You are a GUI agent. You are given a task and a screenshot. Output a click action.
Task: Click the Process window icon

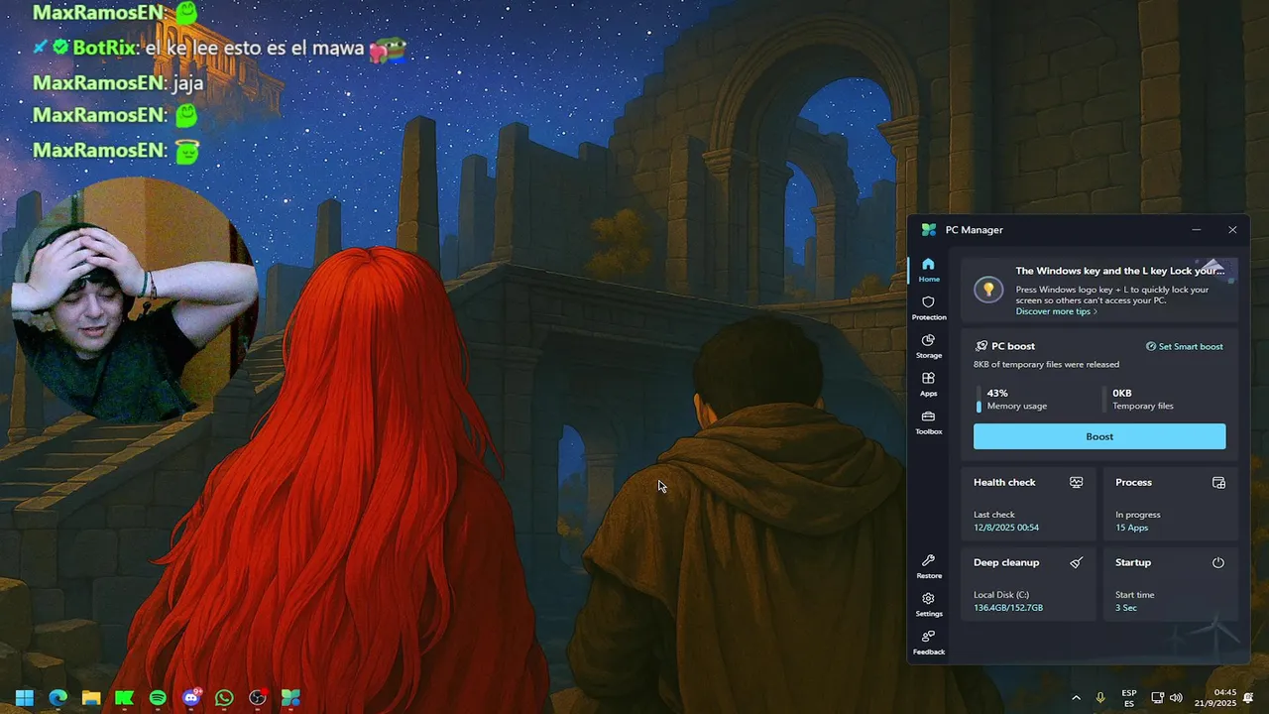tap(1218, 482)
